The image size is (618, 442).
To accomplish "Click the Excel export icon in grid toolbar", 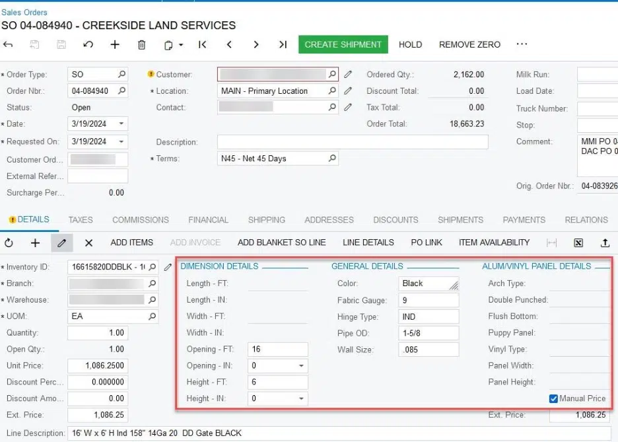I will [x=578, y=242].
